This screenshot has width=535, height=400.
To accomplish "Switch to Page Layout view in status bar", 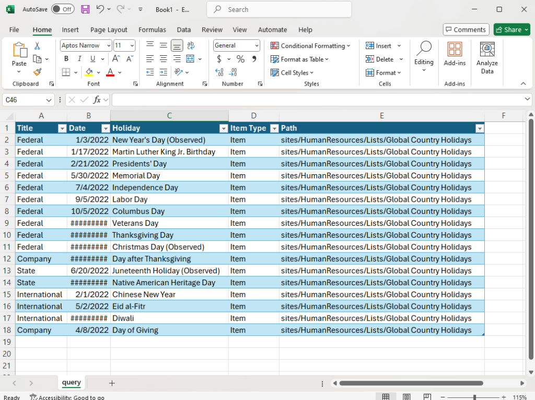I will (x=406, y=397).
